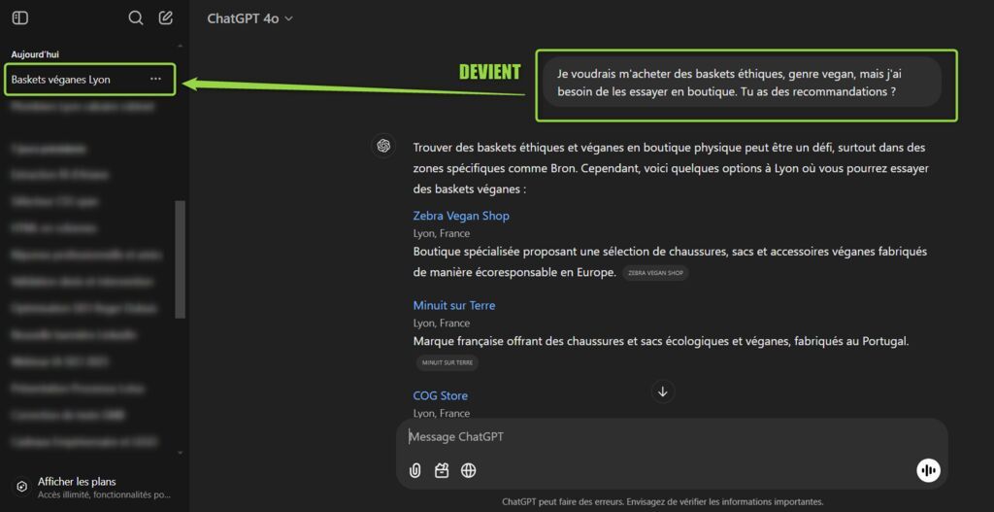Open the tools box icon in composer
Viewport: 994px width, 512px height.
pyautogui.click(x=442, y=471)
